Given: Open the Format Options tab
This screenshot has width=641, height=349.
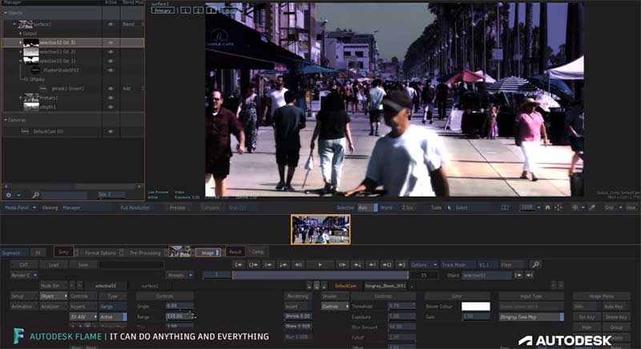Looking at the screenshot, I should pyautogui.click(x=100, y=253).
